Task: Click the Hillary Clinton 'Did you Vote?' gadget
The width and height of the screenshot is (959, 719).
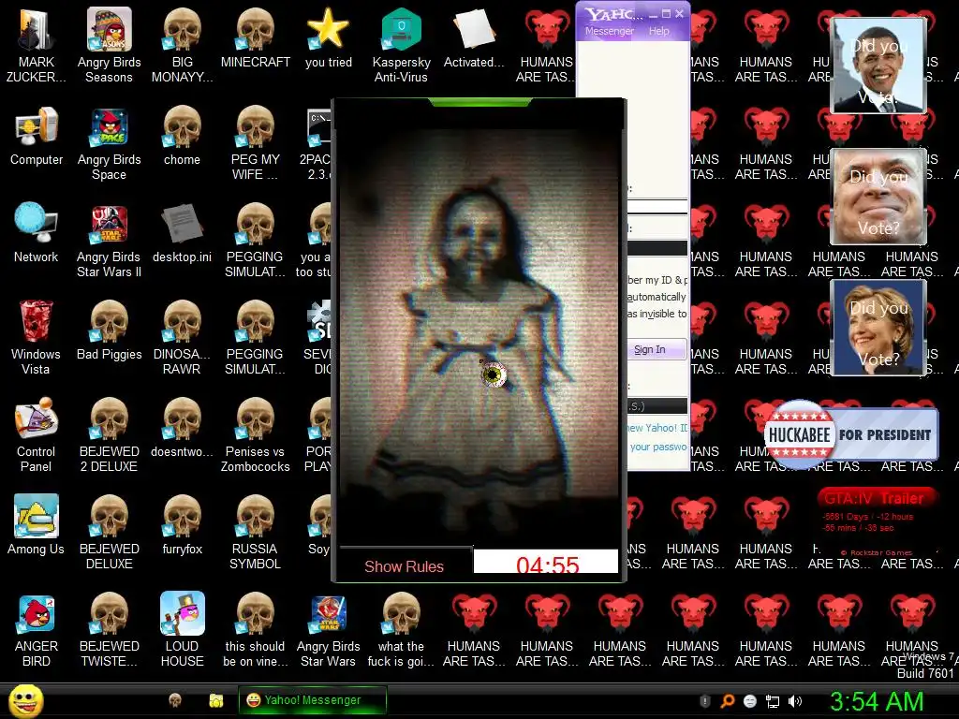Action: [x=878, y=328]
